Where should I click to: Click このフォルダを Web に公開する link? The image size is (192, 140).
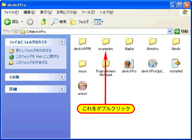pyautogui.click(x=37, y=57)
